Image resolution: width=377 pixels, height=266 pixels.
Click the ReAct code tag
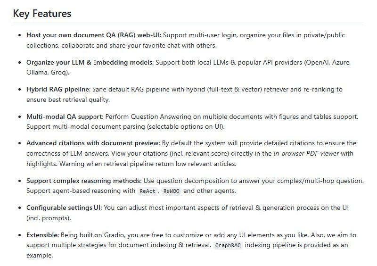(x=147, y=191)
